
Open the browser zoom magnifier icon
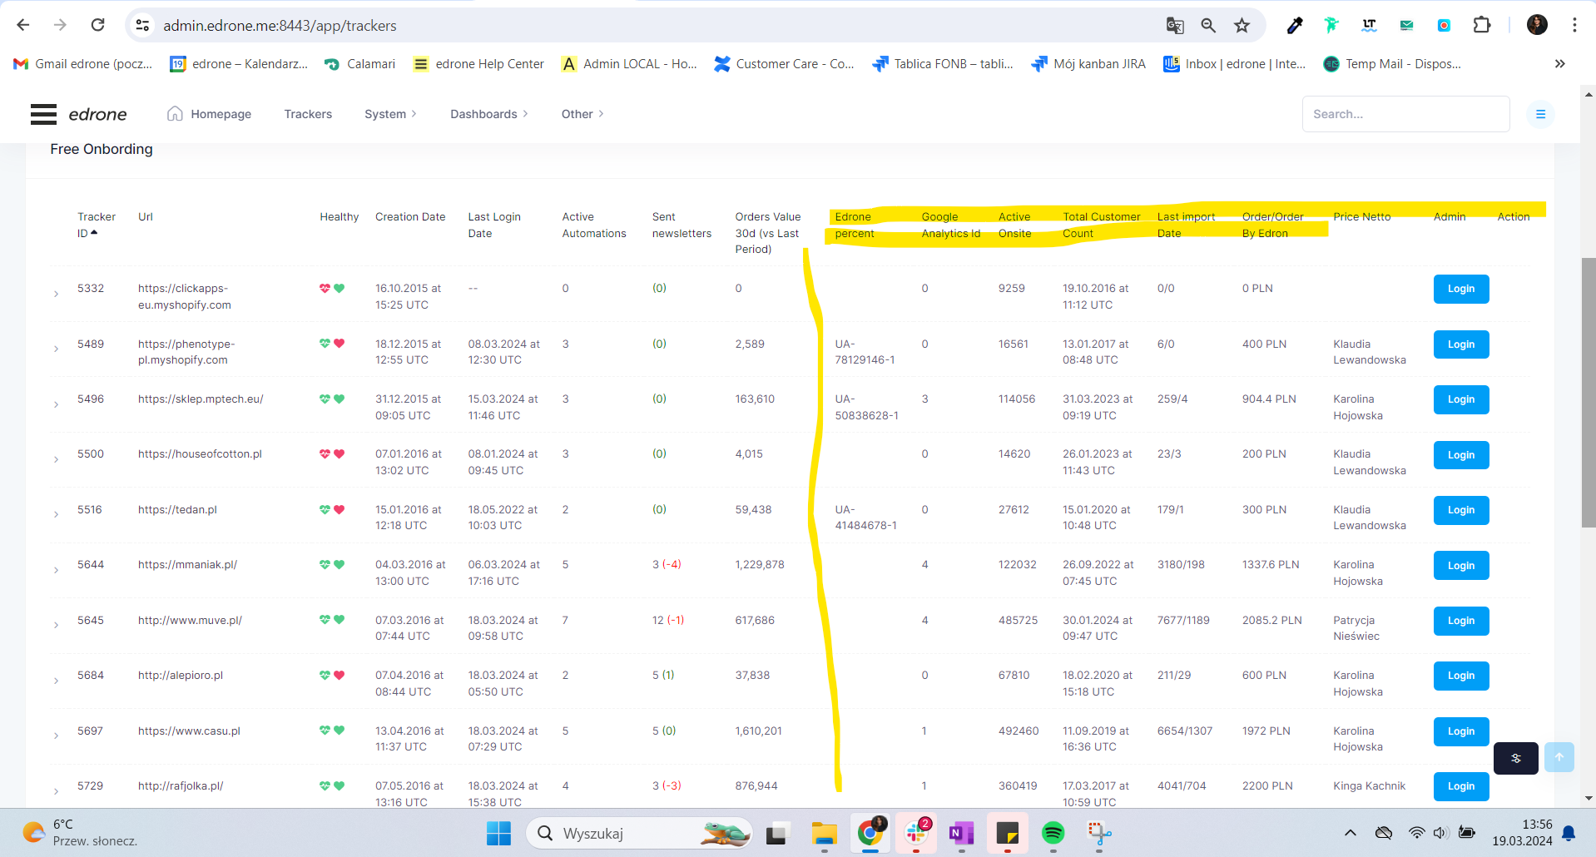pos(1208,26)
